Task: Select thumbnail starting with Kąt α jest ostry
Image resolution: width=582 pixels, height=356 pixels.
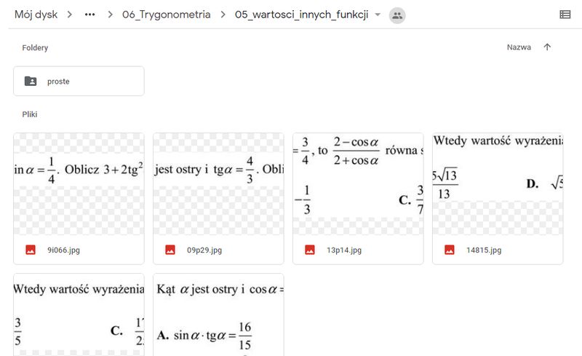Action: click(218, 315)
